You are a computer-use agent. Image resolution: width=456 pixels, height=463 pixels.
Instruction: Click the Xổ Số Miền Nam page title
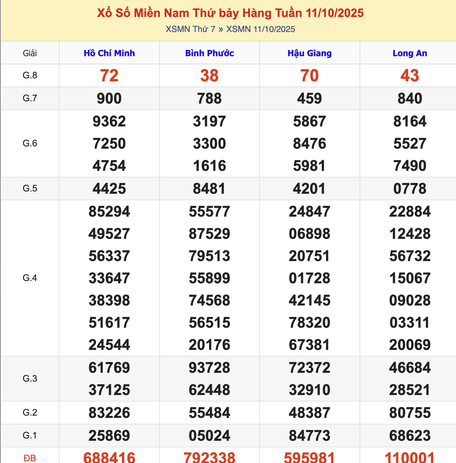click(x=230, y=13)
